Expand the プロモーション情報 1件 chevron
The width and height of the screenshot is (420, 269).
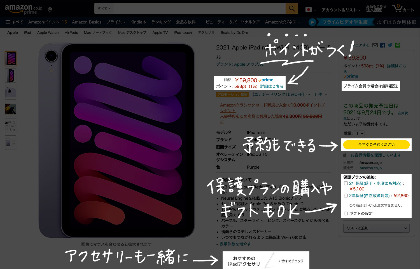[326, 95]
